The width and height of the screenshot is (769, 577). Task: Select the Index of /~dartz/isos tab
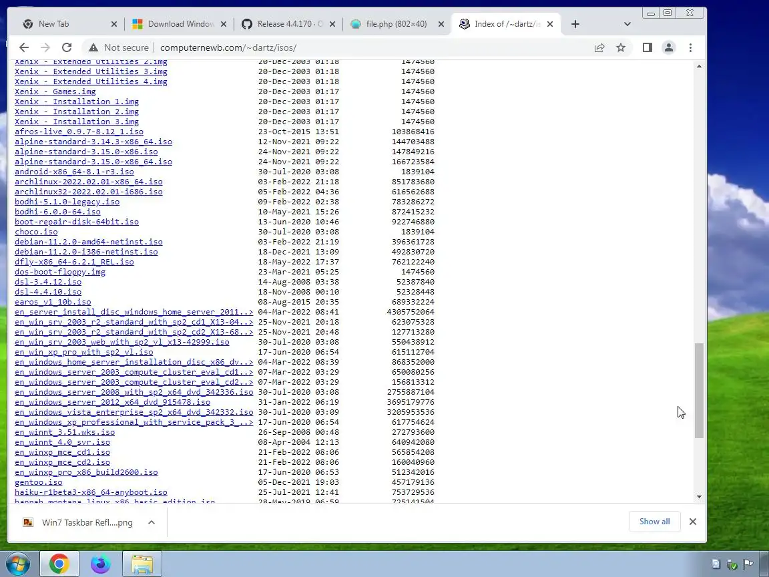coord(505,24)
